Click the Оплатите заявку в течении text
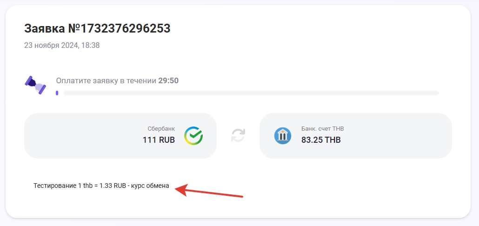The image size is (479, 226). (x=106, y=81)
